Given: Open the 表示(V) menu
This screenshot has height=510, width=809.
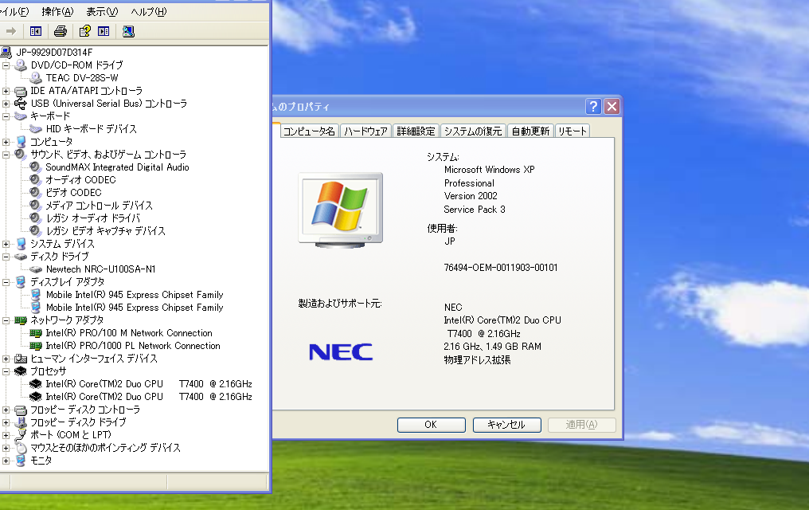Looking at the screenshot, I should 102,11.
